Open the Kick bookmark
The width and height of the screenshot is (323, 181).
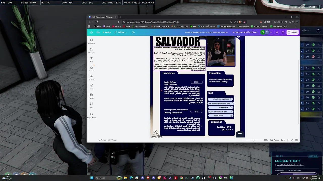193,26
